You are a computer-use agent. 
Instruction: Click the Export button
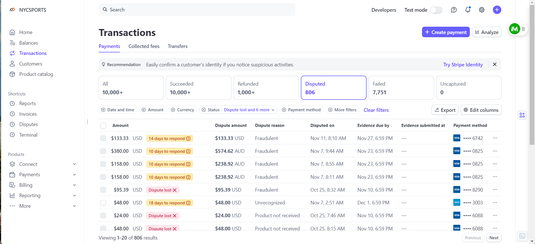click(x=445, y=110)
